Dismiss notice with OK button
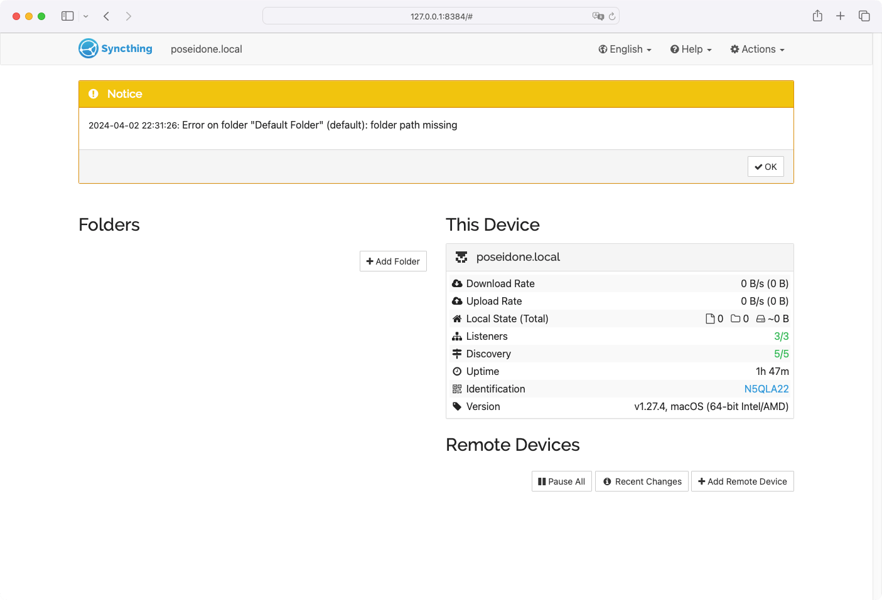This screenshot has width=882, height=600. [x=765, y=167]
